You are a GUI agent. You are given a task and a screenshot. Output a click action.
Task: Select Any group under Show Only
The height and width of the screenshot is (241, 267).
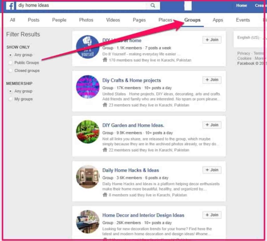[10, 55]
